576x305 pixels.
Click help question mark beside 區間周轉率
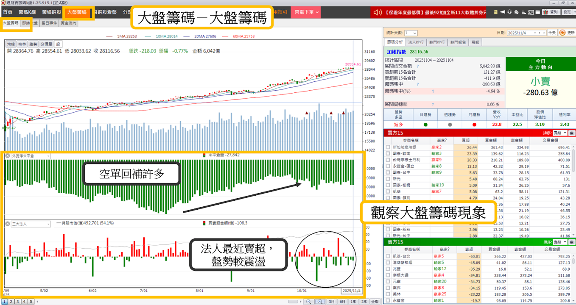433,104
